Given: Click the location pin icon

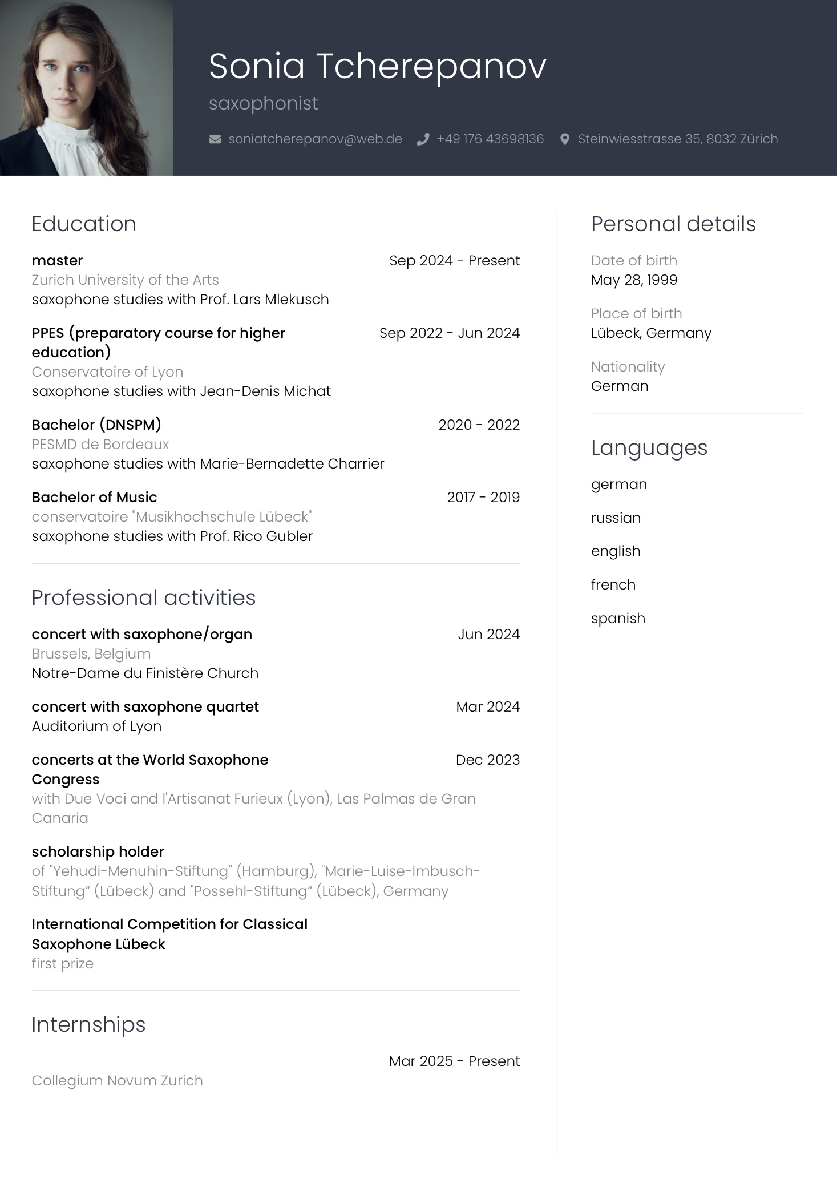Looking at the screenshot, I should coord(564,139).
